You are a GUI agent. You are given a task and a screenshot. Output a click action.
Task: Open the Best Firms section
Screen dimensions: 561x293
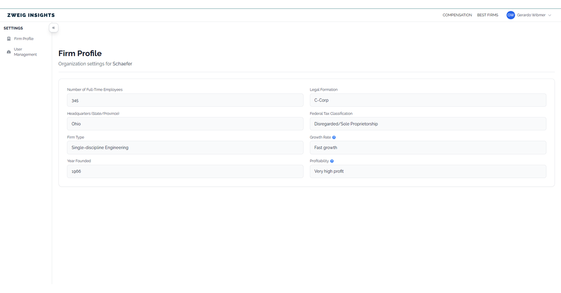point(488,15)
